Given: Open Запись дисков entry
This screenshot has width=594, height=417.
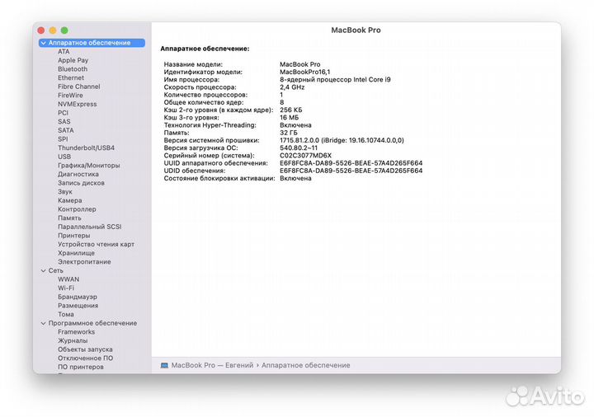Looking at the screenshot, I should (x=81, y=183).
